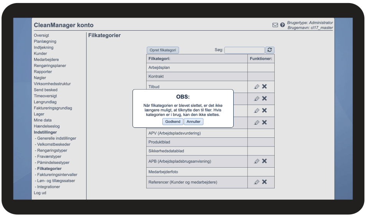This screenshot has height=217, width=366.
Task: Open Faktureringsgrundlag
Action: click(53, 108)
